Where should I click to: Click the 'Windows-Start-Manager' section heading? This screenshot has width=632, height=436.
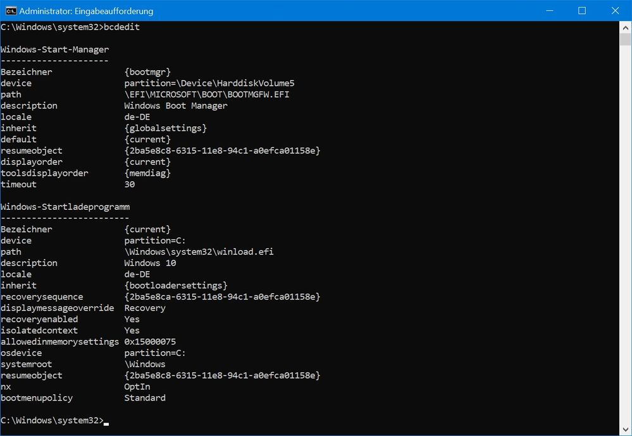[x=55, y=49]
